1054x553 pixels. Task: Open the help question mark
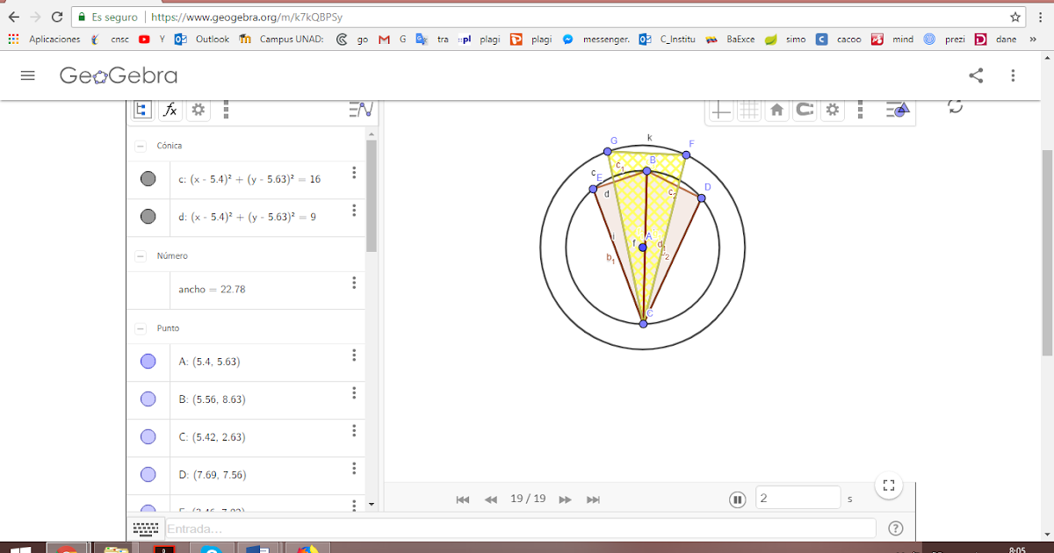[895, 528]
